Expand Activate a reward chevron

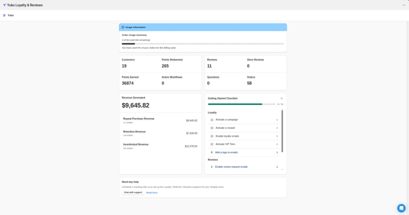[x=277, y=128]
